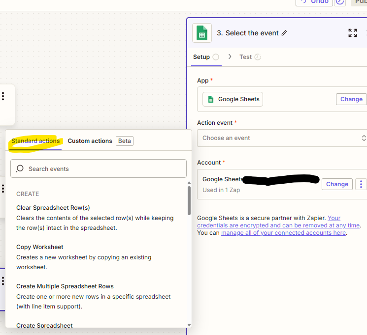Click up-down arrows of Action event field
Screen dimensions: 367x335
point(364,138)
